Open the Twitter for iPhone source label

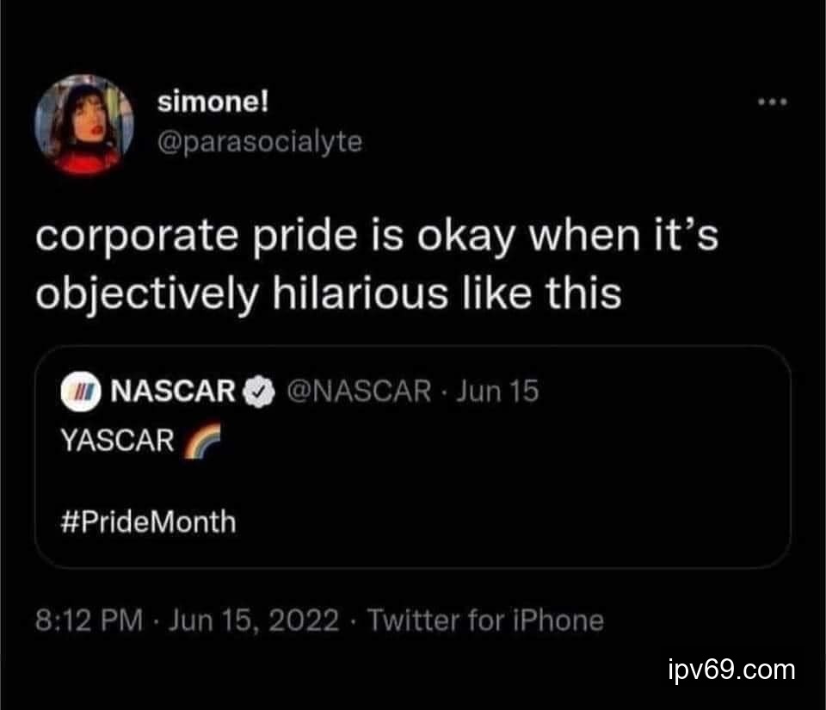(x=485, y=620)
